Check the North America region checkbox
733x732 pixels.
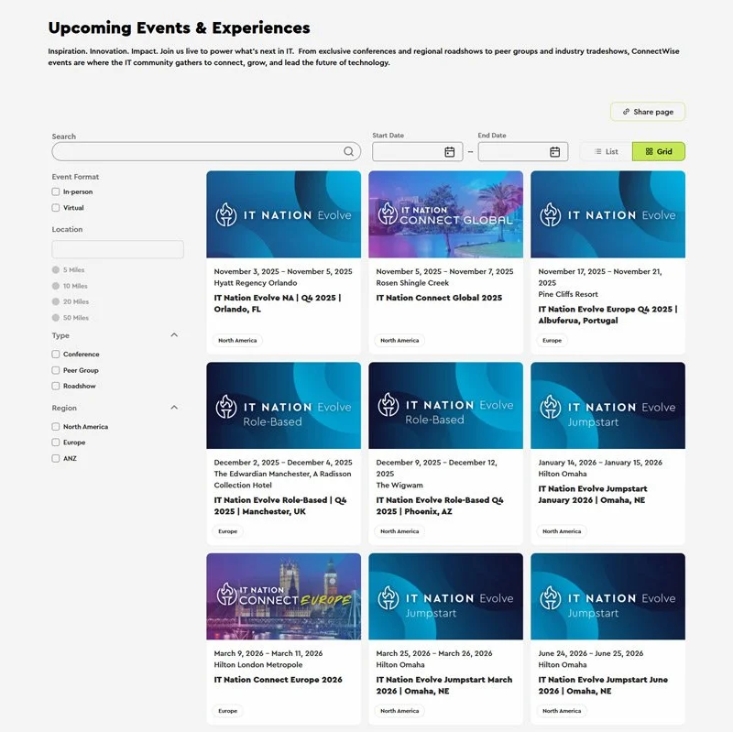(55, 426)
